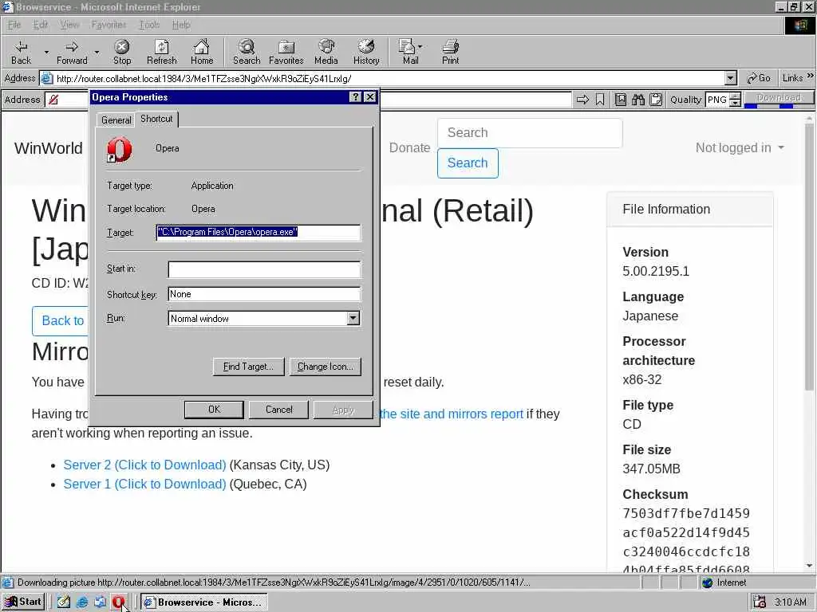The width and height of the screenshot is (817, 612).
Task: Open the Mail button dropdown arrow
Action: 420,47
